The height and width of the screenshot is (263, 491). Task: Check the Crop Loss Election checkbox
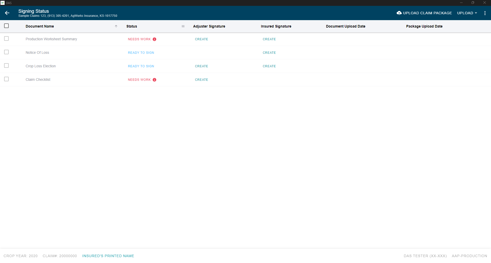click(6, 65)
